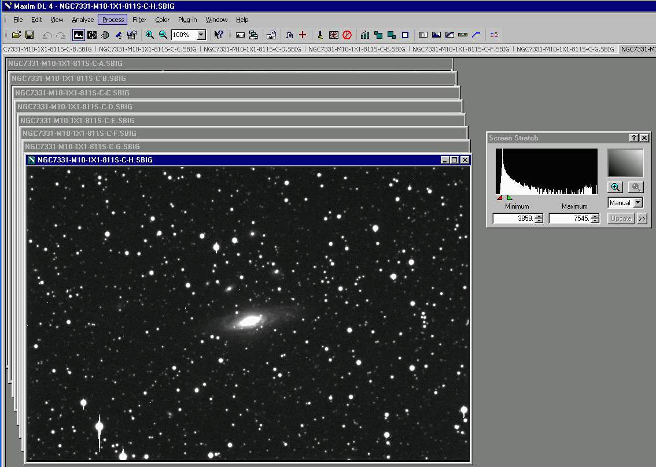Open the Filter menu
This screenshot has height=467, width=656.
click(139, 20)
